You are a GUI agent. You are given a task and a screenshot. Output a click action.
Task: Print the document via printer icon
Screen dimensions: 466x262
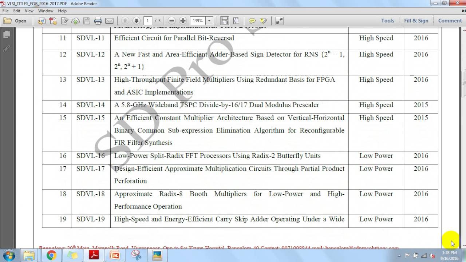98,21
